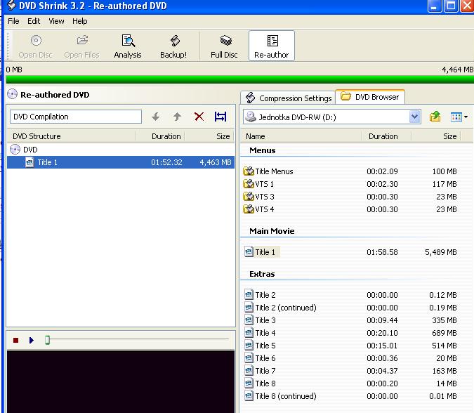
Task: Click the DVD Compilation name field
Action: point(76,117)
